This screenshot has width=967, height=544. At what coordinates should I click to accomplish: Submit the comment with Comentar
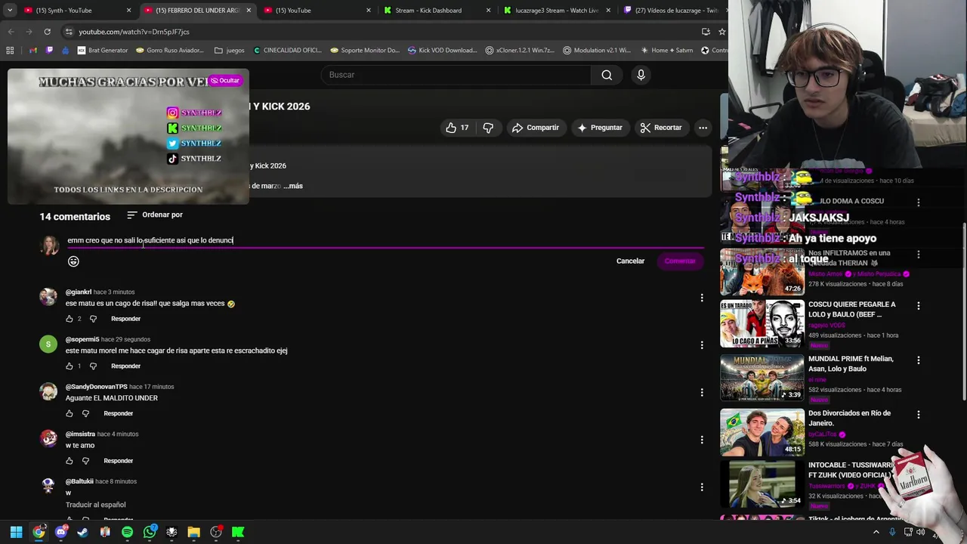[x=680, y=261]
